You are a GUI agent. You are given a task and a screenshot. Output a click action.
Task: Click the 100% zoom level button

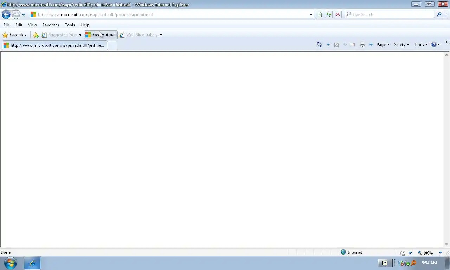click(x=425, y=253)
